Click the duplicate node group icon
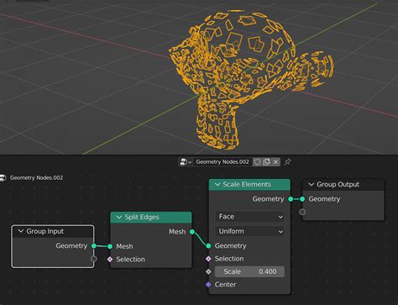398x305 pixels. (x=266, y=162)
